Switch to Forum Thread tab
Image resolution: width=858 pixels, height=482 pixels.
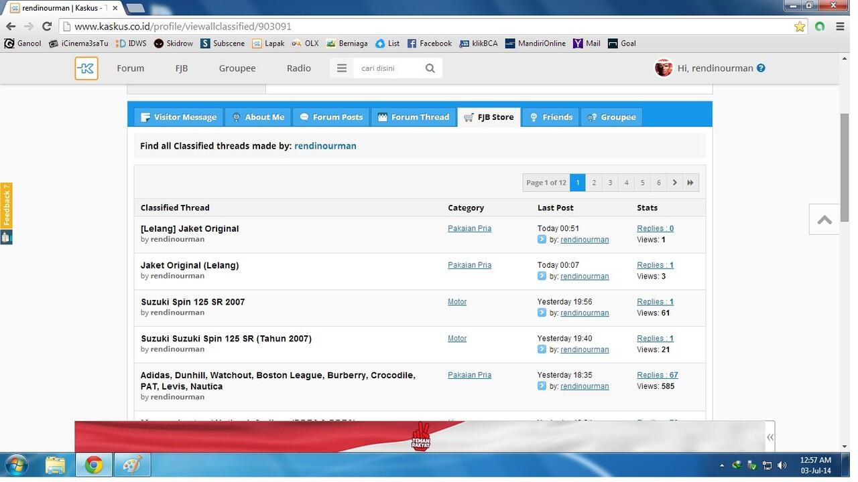pos(414,116)
